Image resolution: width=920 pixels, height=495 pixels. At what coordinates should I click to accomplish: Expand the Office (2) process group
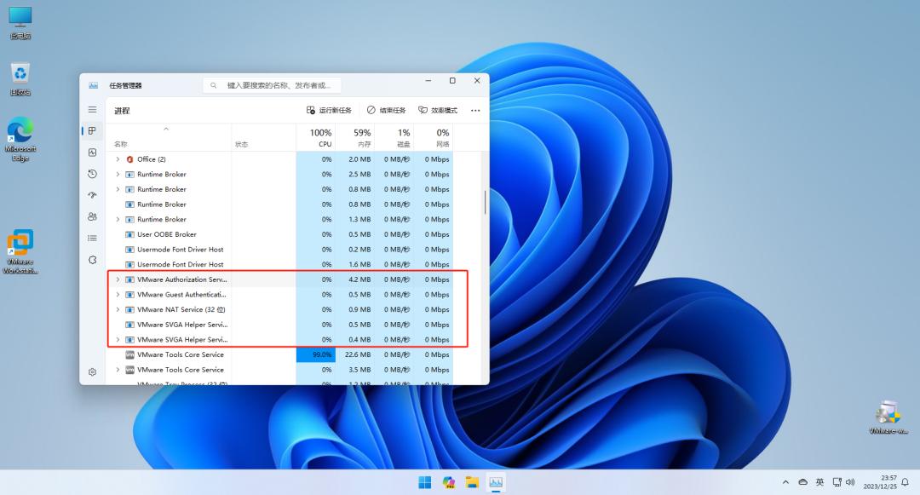[118, 158]
